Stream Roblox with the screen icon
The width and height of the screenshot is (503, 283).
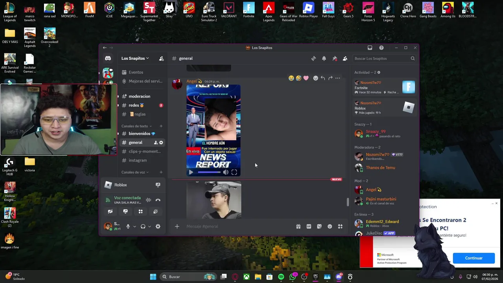[158, 185]
